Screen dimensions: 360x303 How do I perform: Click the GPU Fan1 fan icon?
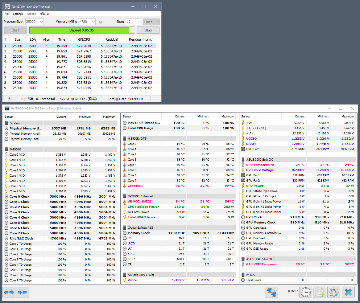click(x=243, y=175)
